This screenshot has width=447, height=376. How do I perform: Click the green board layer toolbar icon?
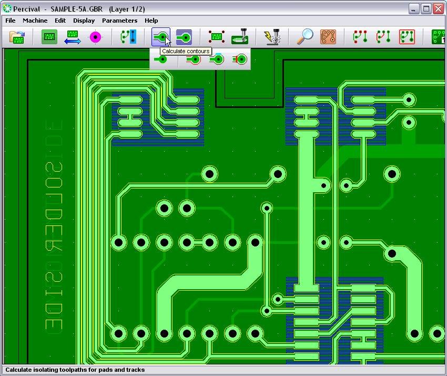coord(49,37)
